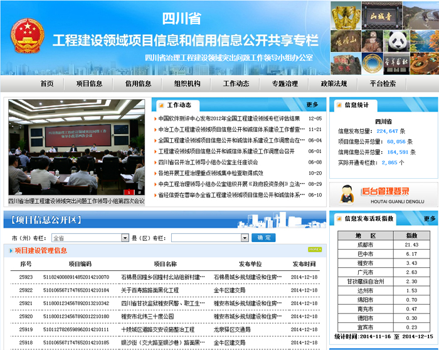This screenshot has width=439, height=350.
Task: Switch slideshow to image 1
Action: tap(129, 192)
